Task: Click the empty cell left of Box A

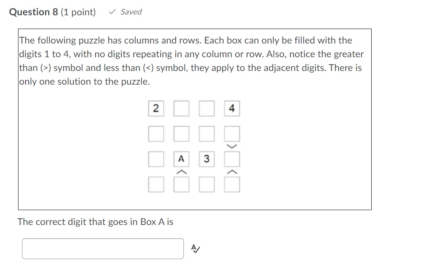Action: 156,159
